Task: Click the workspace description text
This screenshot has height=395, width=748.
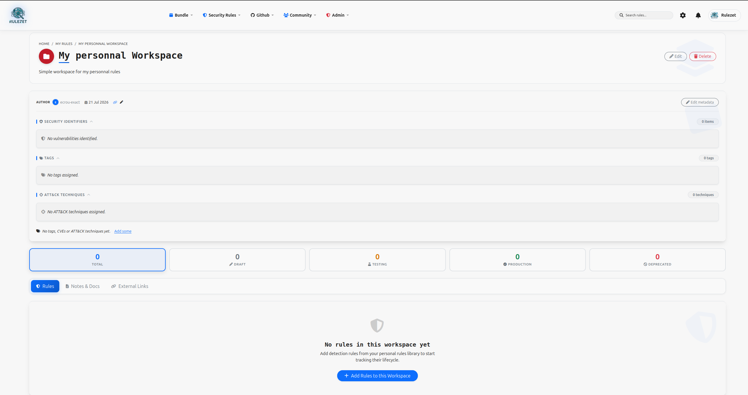Action: tap(79, 72)
